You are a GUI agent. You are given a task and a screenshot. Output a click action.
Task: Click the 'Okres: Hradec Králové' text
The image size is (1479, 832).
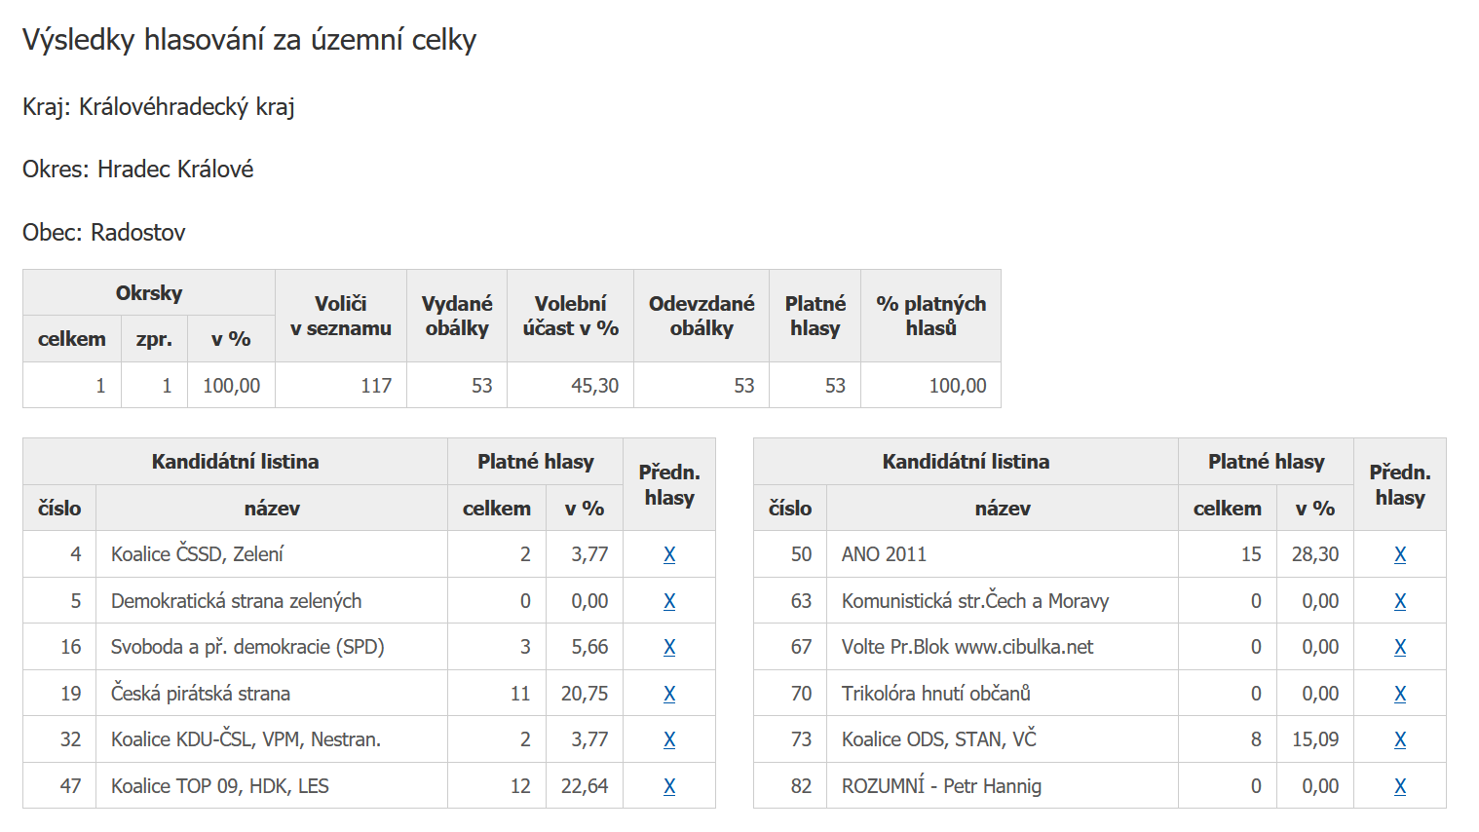(x=138, y=170)
